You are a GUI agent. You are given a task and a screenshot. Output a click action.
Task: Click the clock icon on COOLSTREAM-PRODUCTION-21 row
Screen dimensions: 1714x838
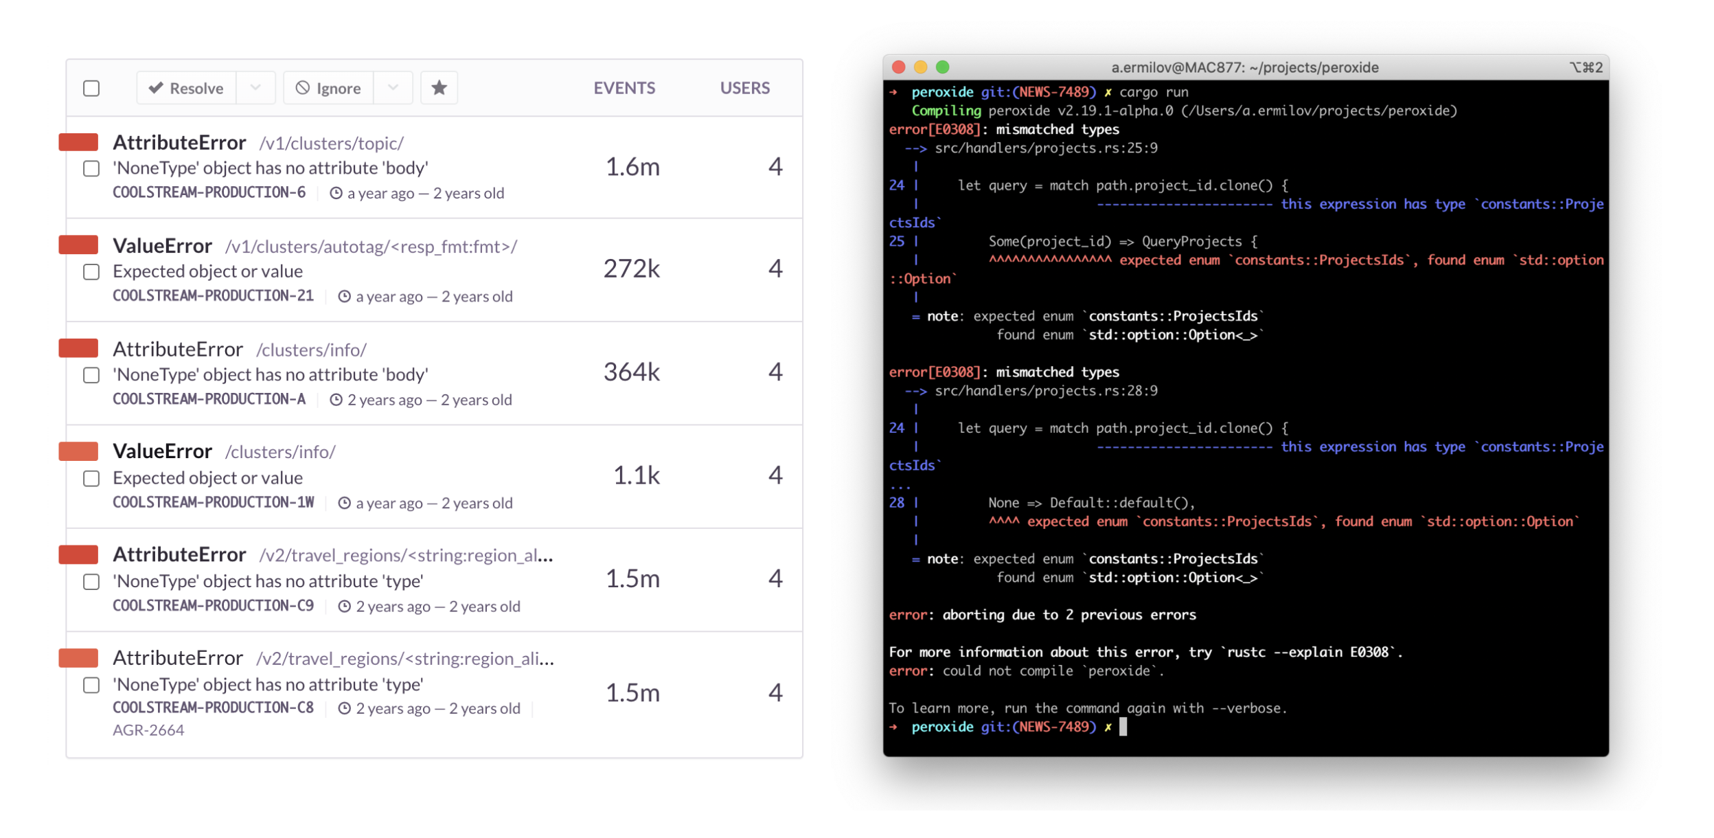click(x=343, y=296)
